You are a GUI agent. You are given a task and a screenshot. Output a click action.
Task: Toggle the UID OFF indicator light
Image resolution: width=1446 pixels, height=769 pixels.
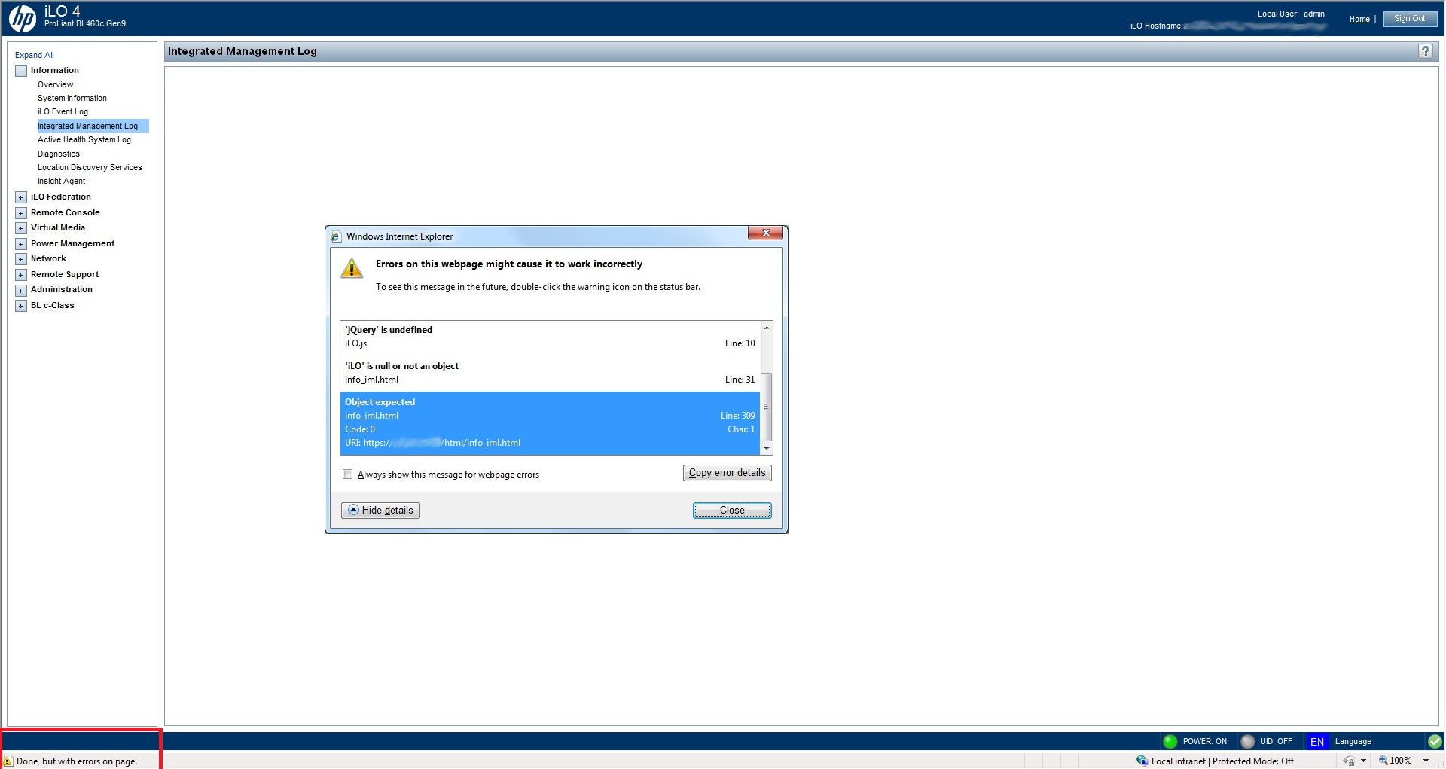click(1247, 741)
